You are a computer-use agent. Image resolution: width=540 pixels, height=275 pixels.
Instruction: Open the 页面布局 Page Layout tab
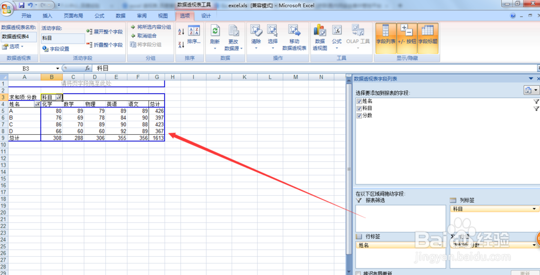(x=73, y=16)
